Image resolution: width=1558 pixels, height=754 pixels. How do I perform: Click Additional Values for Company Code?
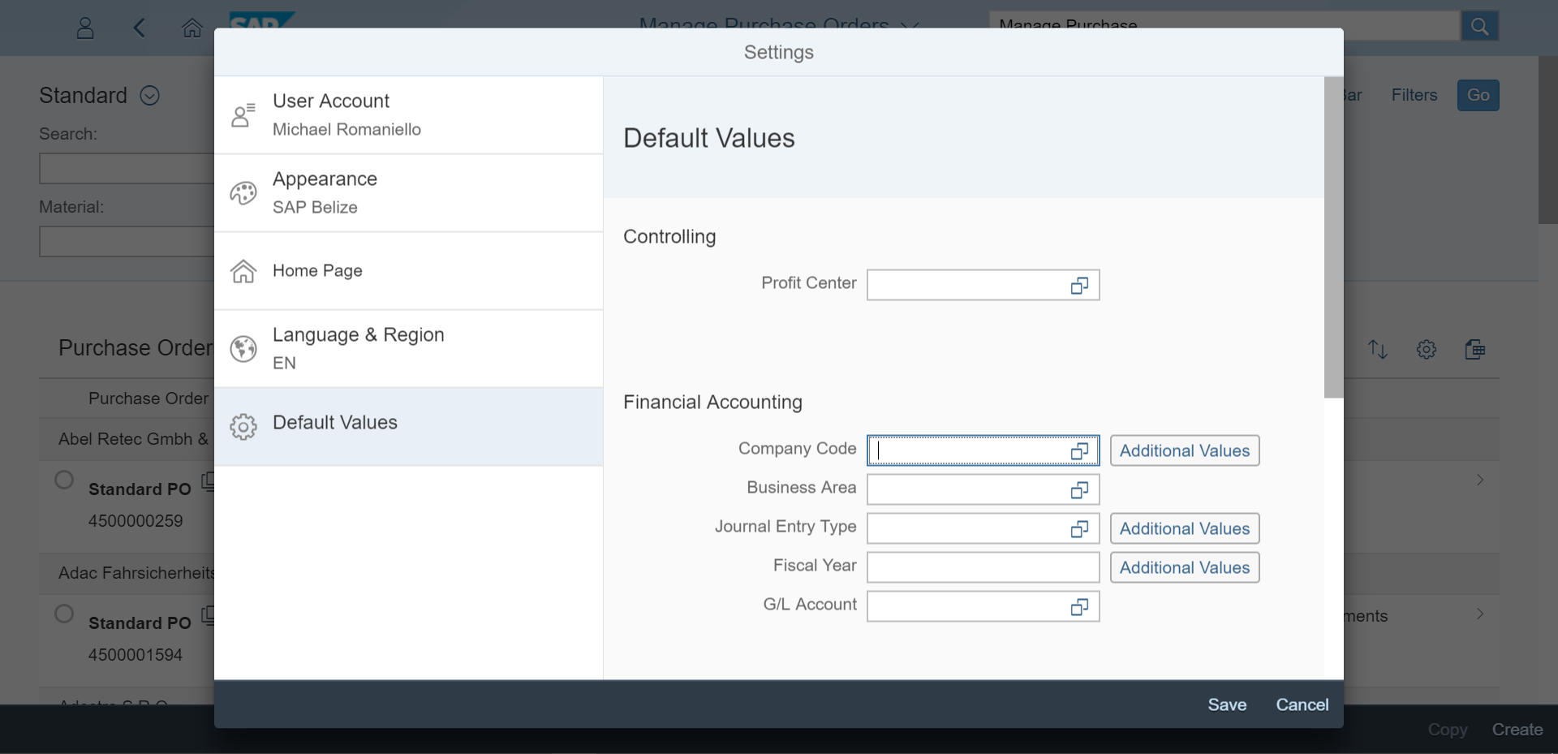pos(1185,450)
